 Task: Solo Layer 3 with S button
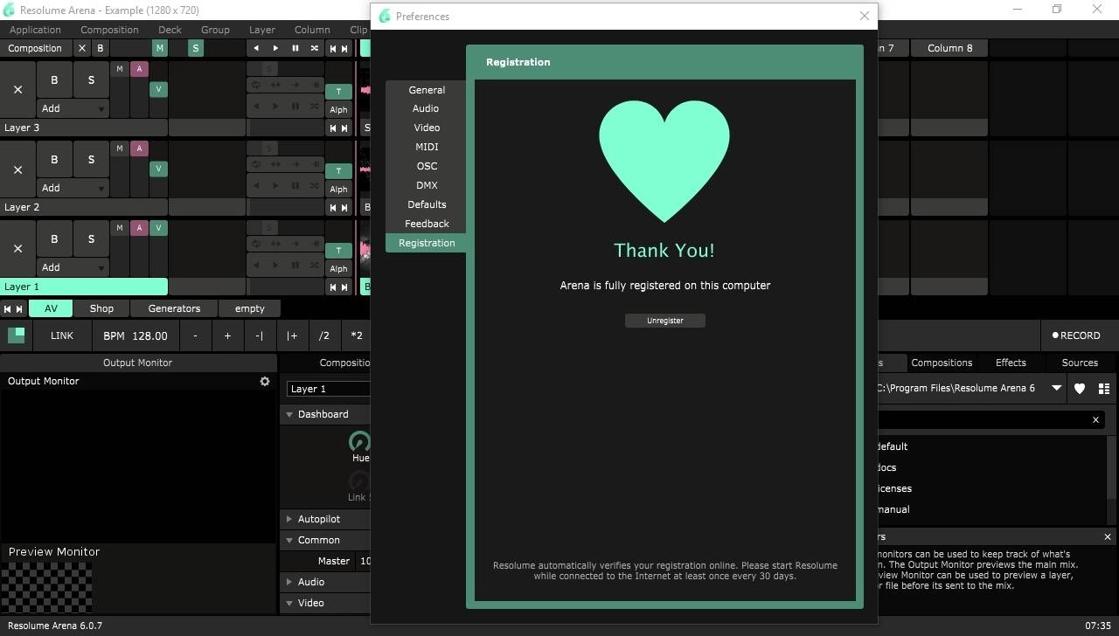[91, 79]
